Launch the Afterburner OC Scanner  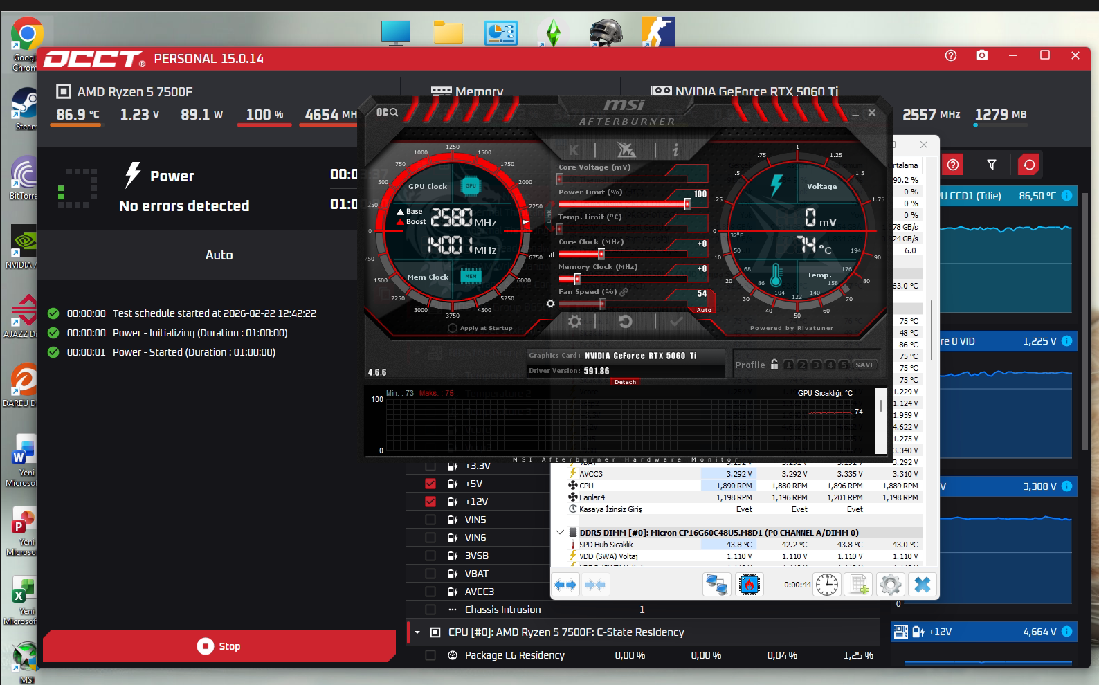click(x=387, y=112)
